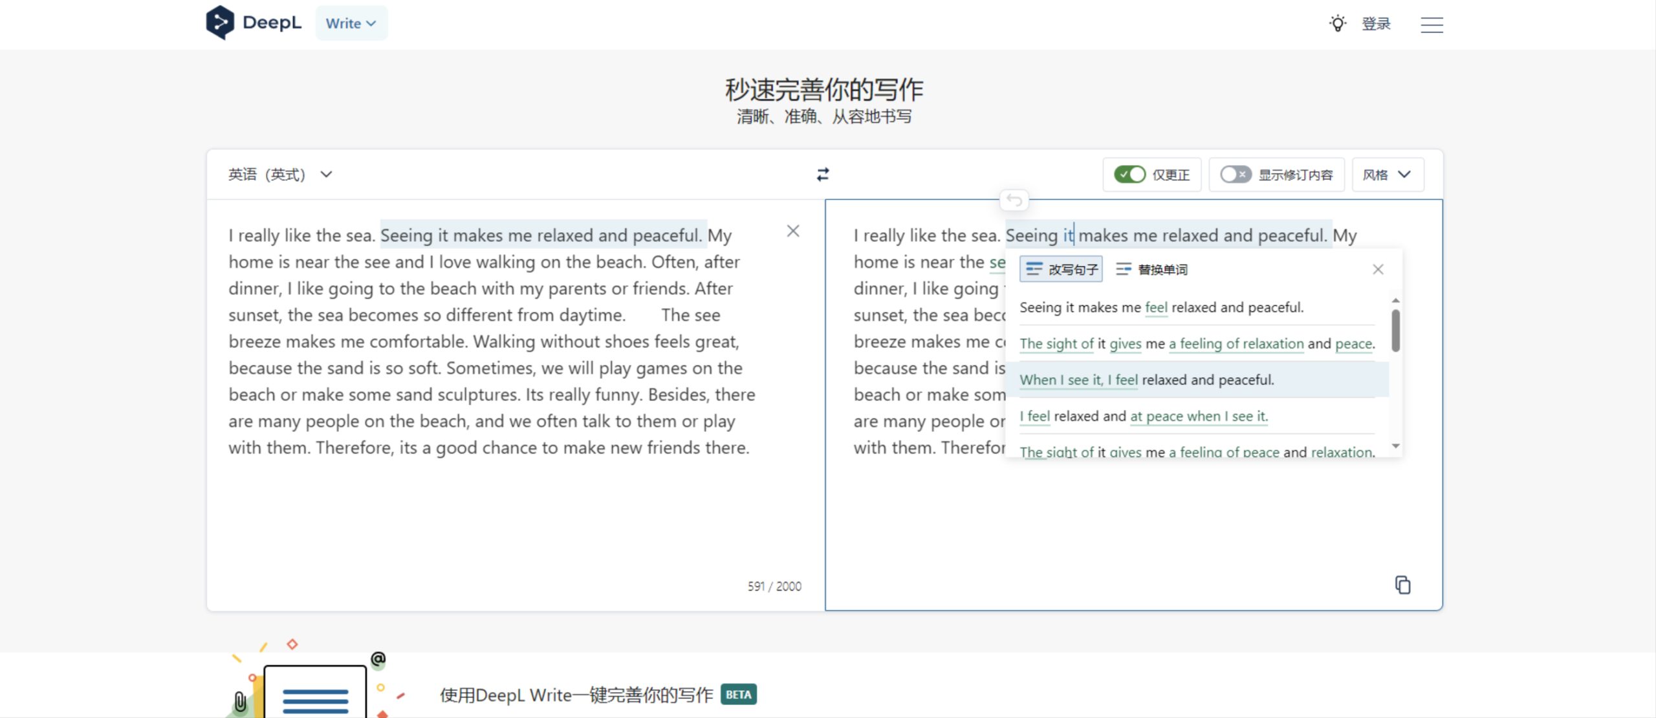Click the DeepL wordmark text
The image size is (1656, 718).
click(x=272, y=23)
